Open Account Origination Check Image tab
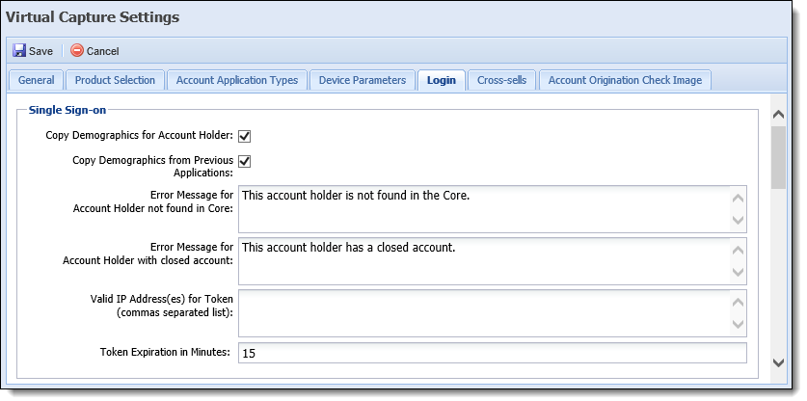 [625, 80]
